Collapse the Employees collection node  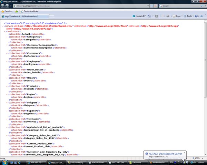[7, 62]
